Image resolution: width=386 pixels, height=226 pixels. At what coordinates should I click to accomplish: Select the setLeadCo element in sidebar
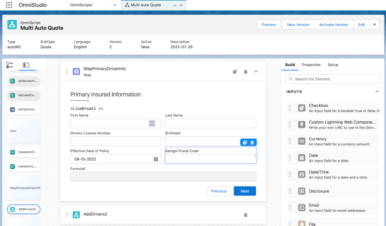(24, 95)
